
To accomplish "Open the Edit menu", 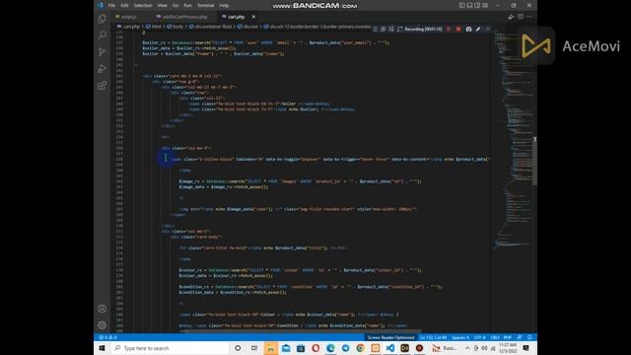I will tap(124, 5).
